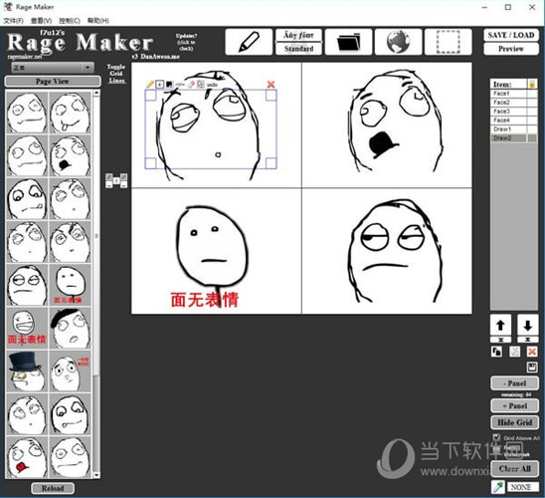Pick the face thumbnail with tongue out

pos(70,113)
